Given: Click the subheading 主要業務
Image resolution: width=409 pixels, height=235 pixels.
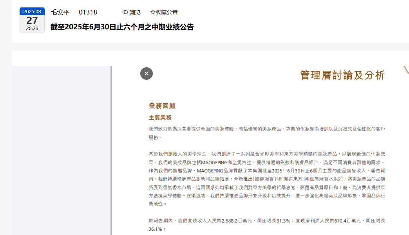Looking at the screenshot, I should [160, 118].
